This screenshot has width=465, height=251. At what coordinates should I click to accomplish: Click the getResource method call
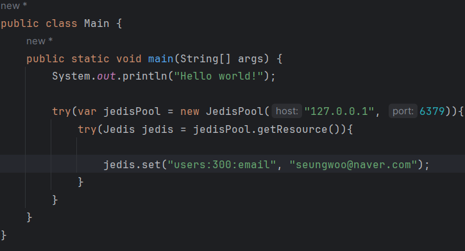[x=292, y=130]
